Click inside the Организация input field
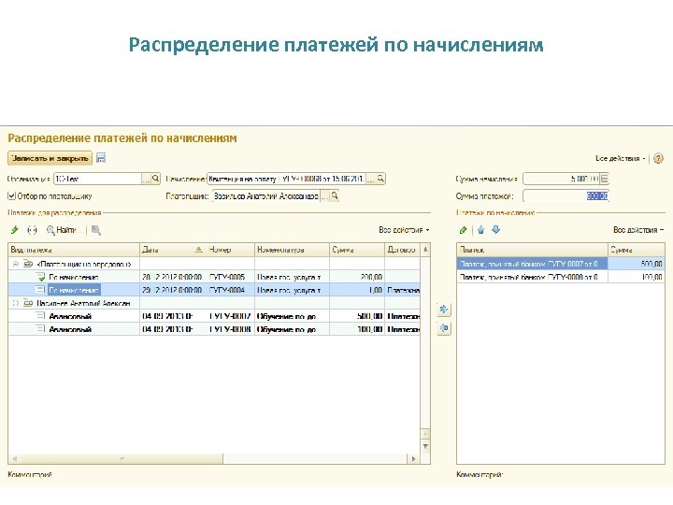 click(98, 179)
